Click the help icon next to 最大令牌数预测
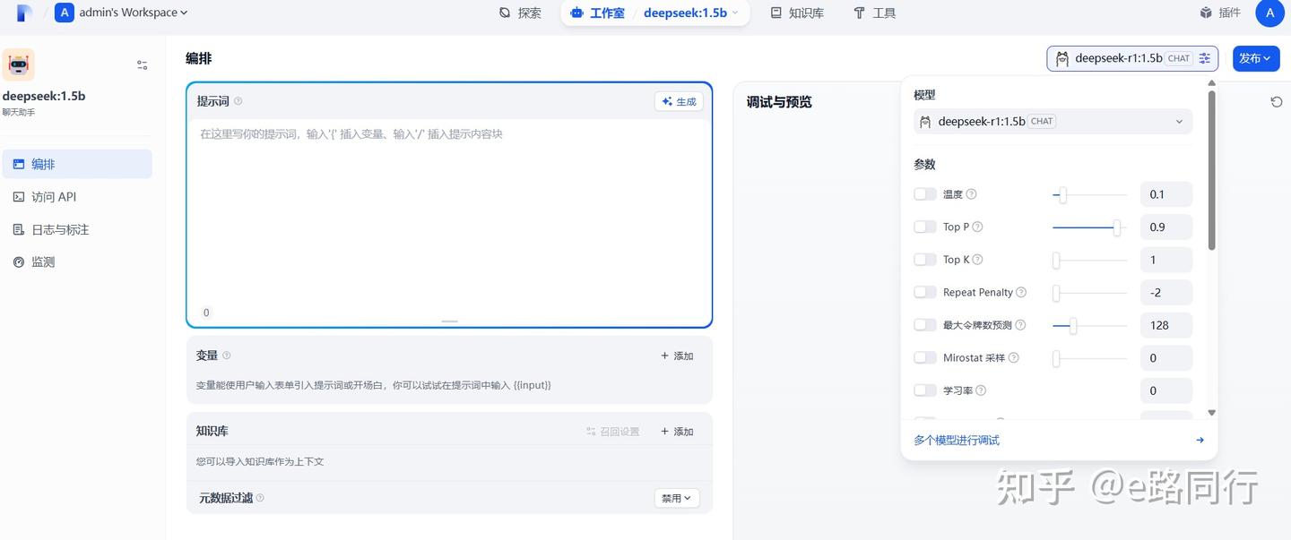Image resolution: width=1291 pixels, height=540 pixels. click(x=1020, y=325)
